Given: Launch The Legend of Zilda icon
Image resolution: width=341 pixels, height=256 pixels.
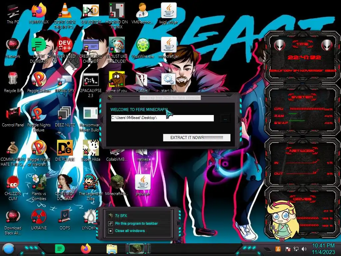Looking at the screenshot, I should pos(91,188).
